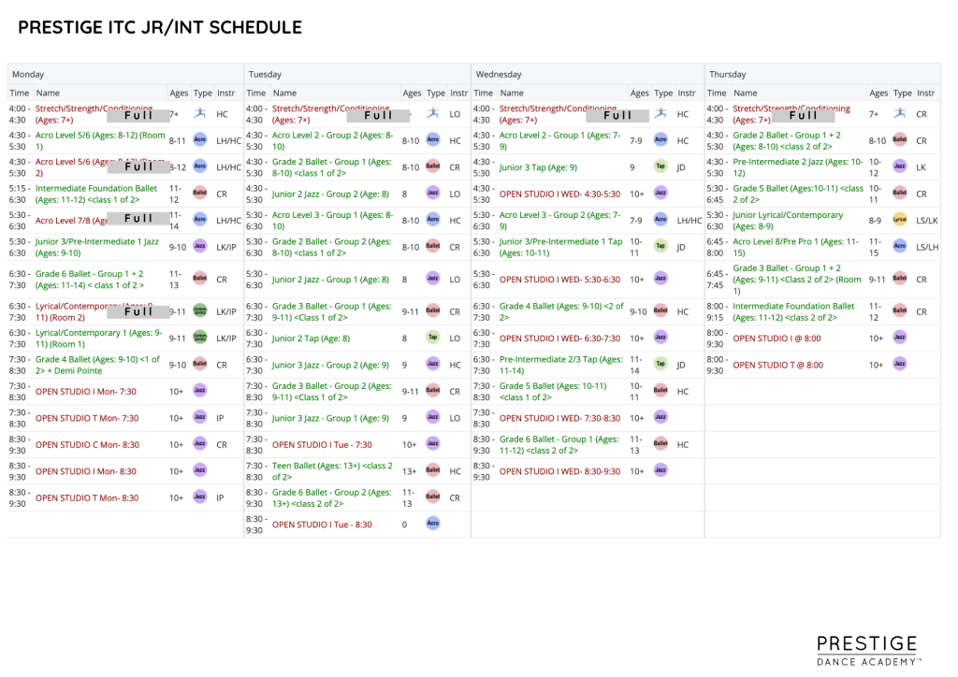Open the Tuesday Acro Level 3 - Group 1 link

(332, 221)
